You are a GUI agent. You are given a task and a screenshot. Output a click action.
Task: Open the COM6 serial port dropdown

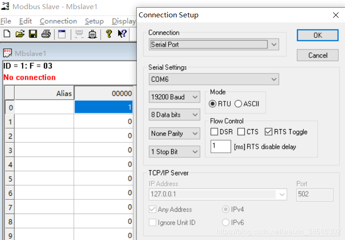[x=214, y=79]
